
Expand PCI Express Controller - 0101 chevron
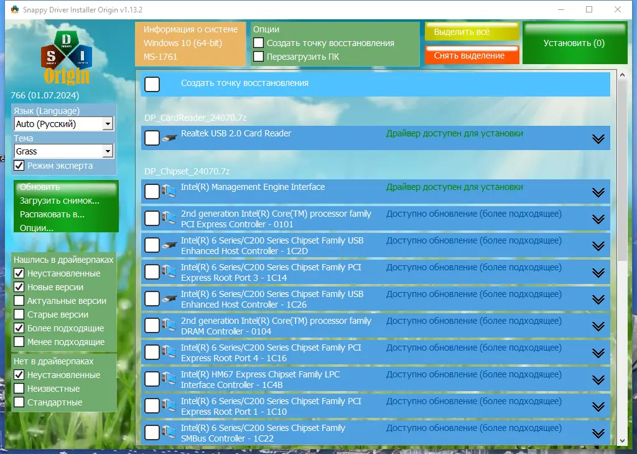coord(598,219)
